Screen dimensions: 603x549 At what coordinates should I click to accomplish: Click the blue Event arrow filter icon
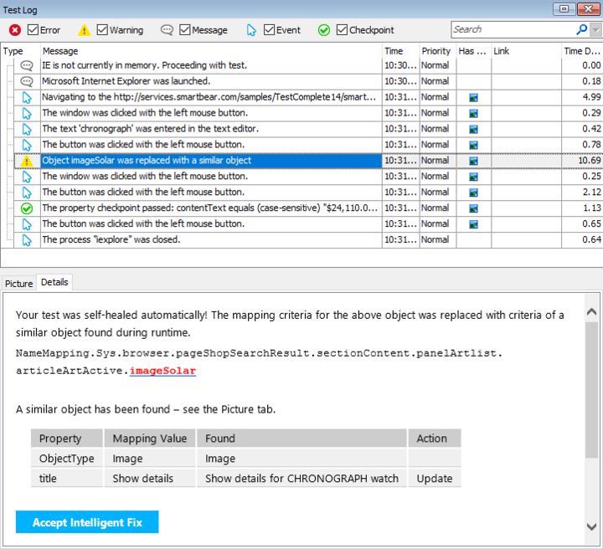click(x=251, y=30)
